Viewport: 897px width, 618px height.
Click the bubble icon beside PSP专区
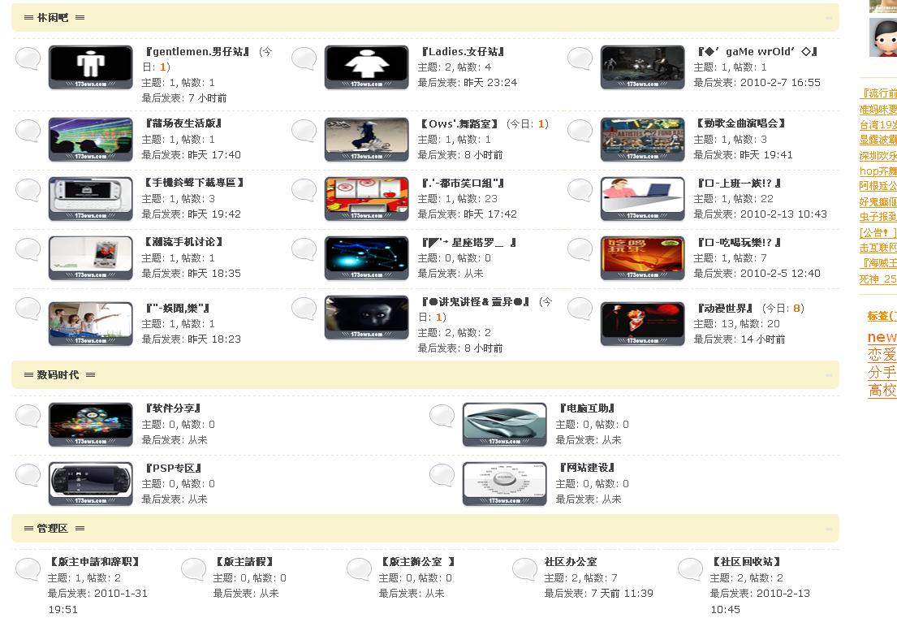[x=28, y=475]
